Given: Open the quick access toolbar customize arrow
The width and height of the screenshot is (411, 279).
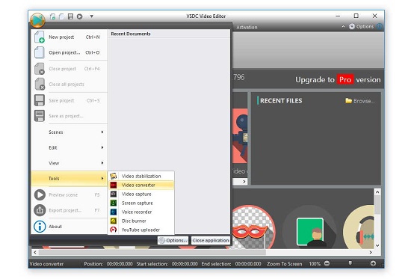Looking at the screenshot, I should [92, 16].
